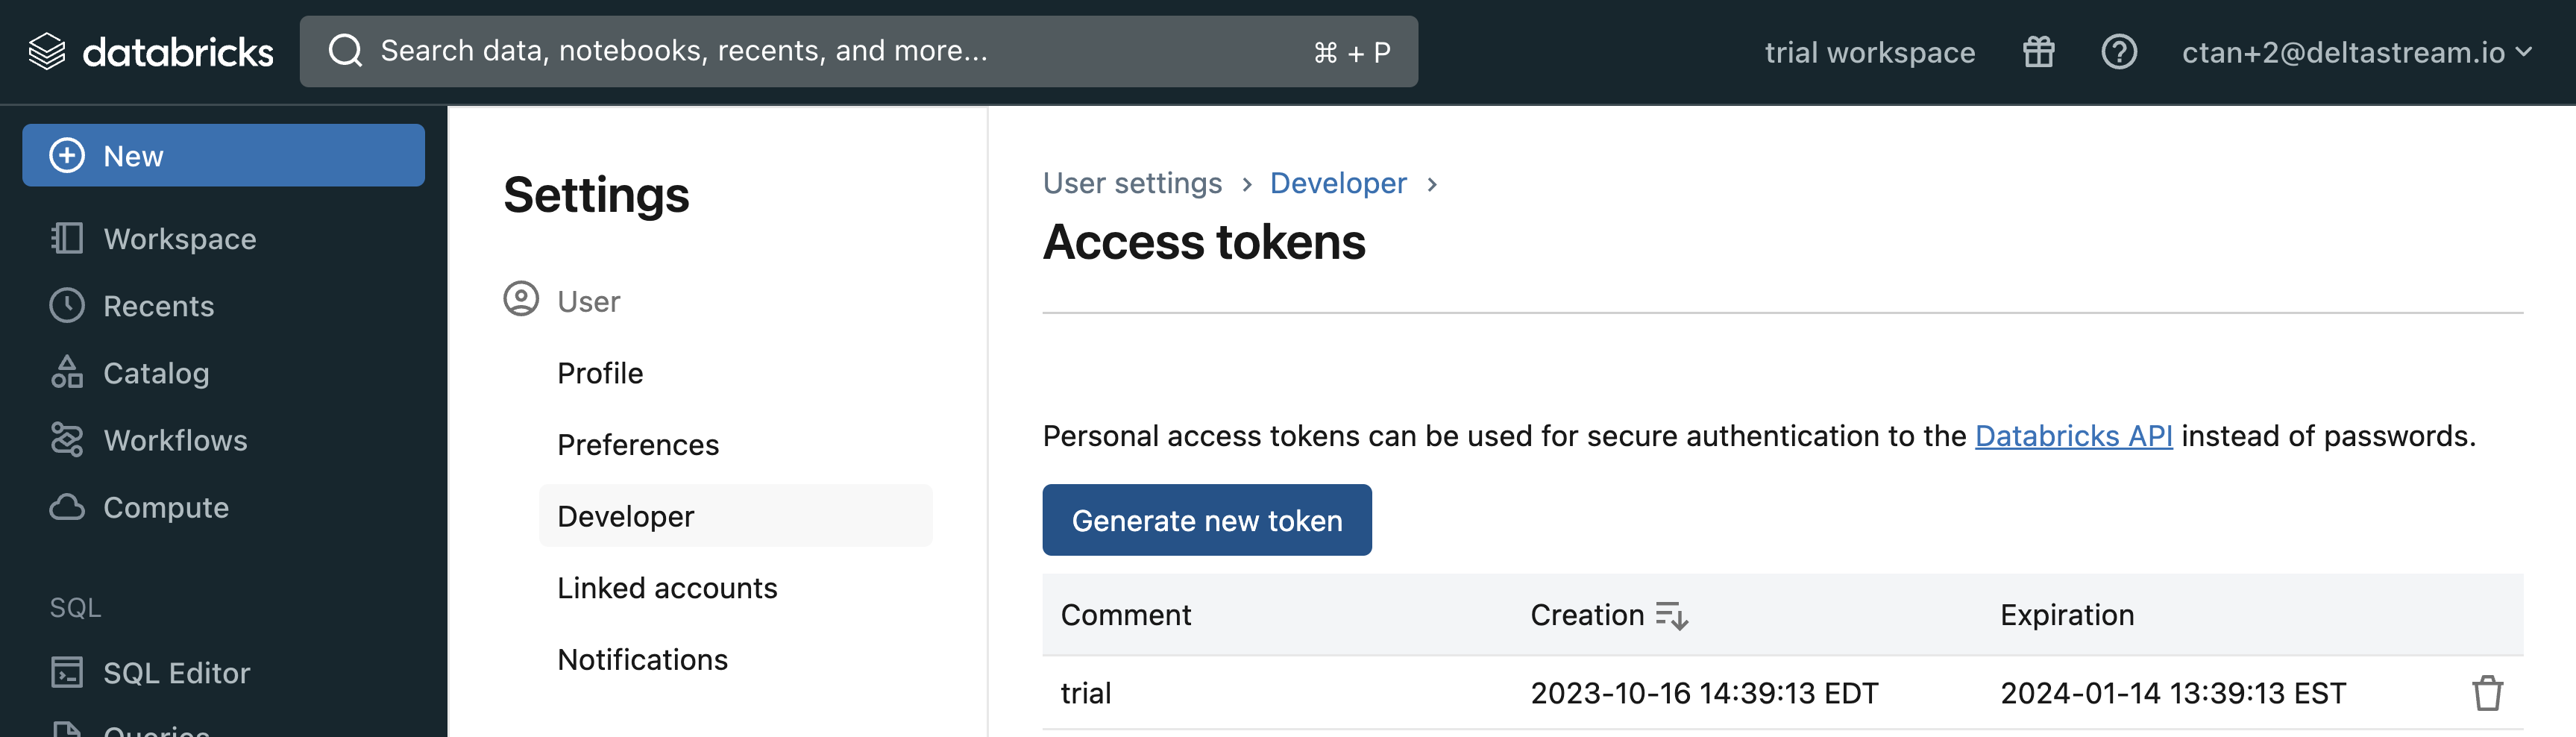Click the search magnifier icon

pyautogui.click(x=345, y=51)
